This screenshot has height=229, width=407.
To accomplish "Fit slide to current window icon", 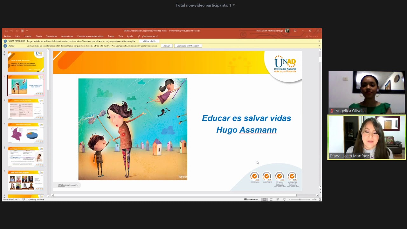I will coord(320,199).
